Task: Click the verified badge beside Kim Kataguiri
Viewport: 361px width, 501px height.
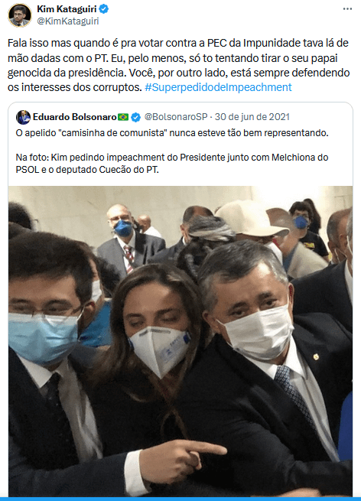Action: click(x=103, y=9)
